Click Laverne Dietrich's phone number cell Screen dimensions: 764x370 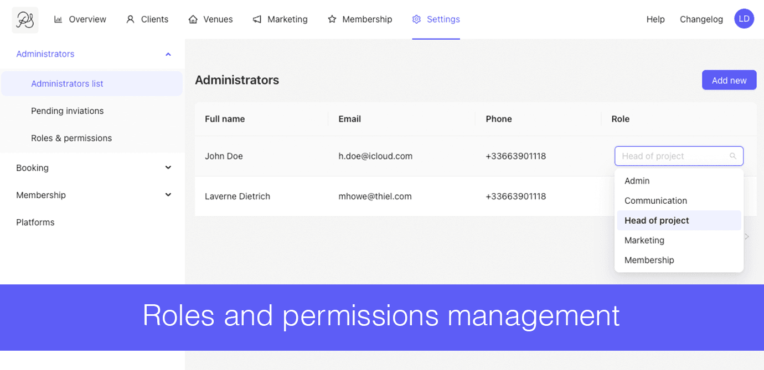[516, 197]
